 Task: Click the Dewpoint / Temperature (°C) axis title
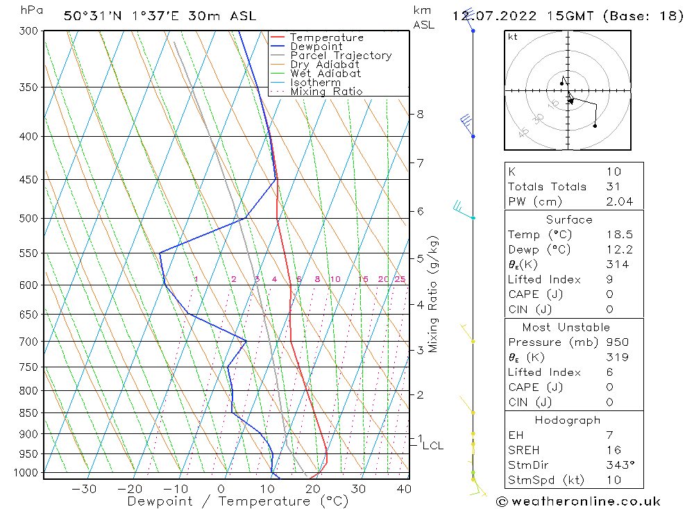238,501
